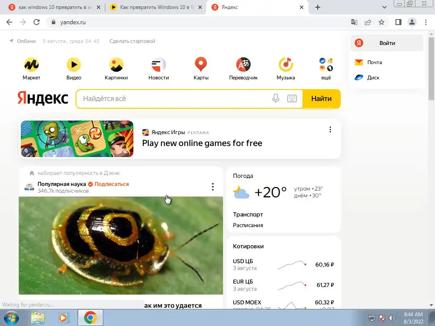Screen dimensions: 435x326
Task: Click the network tray icon
Action: [x=371, y=318]
